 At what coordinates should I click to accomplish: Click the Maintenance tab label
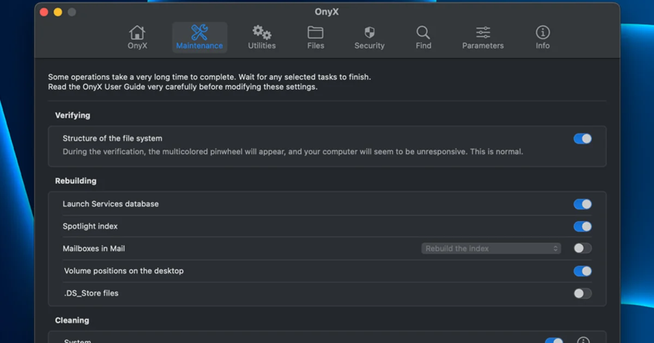(199, 46)
